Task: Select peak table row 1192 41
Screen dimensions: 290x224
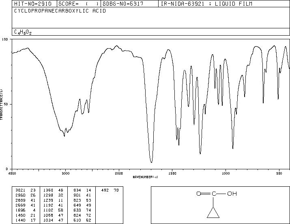Action: point(53,205)
